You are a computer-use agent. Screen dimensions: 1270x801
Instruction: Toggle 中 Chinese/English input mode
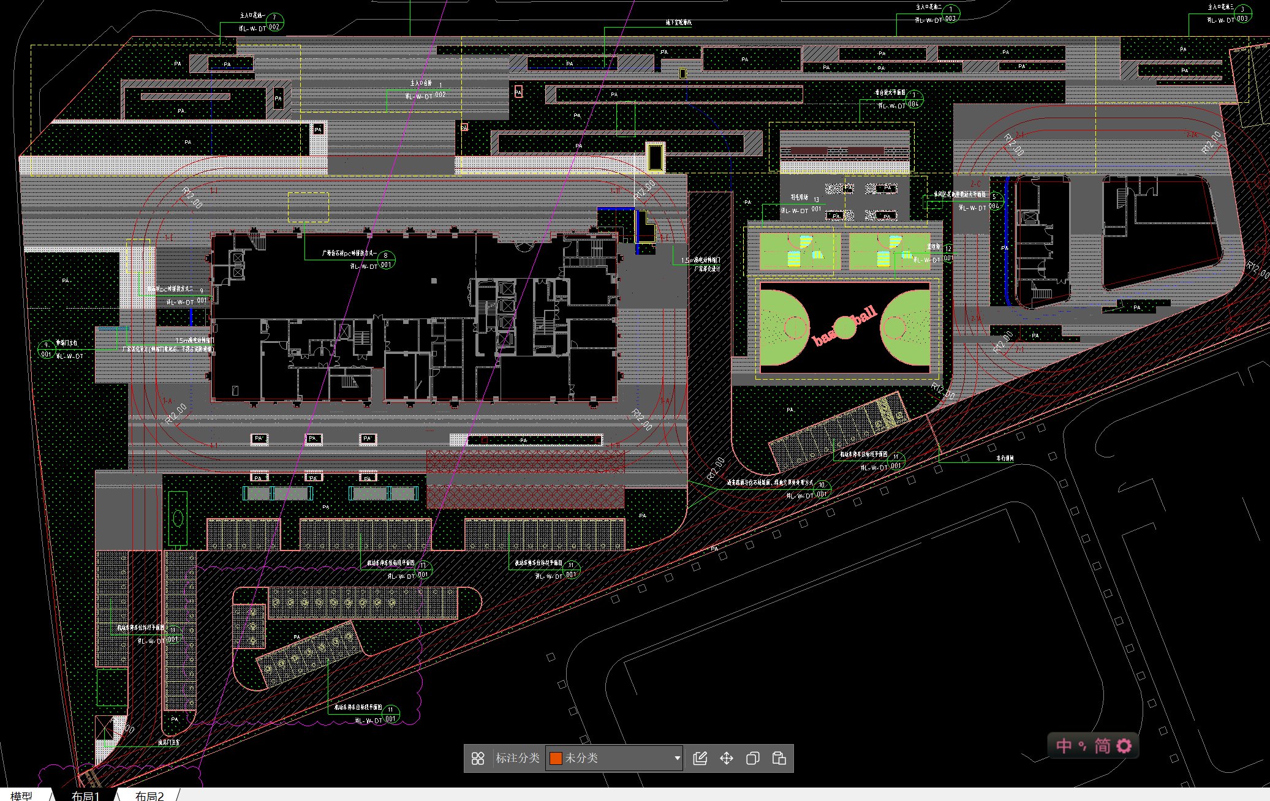click(1064, 745)
